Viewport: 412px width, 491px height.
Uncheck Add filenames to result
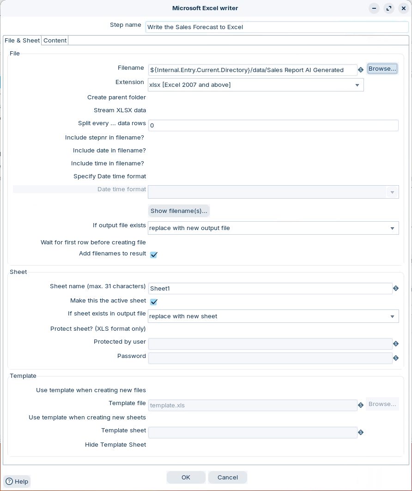(x=154, y=255)
